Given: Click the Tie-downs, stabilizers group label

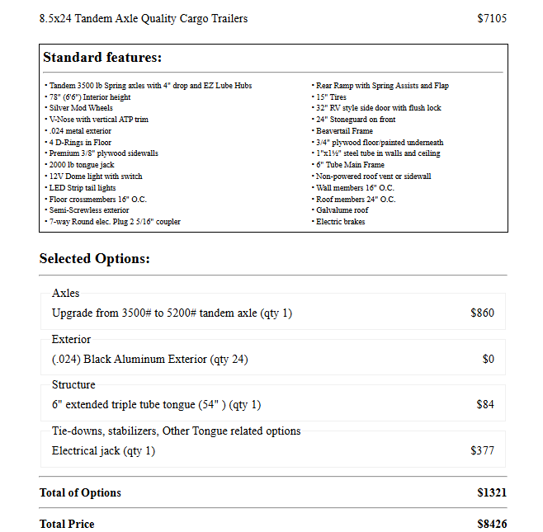Looking at the screenshot, I should (x=176, y=431).
